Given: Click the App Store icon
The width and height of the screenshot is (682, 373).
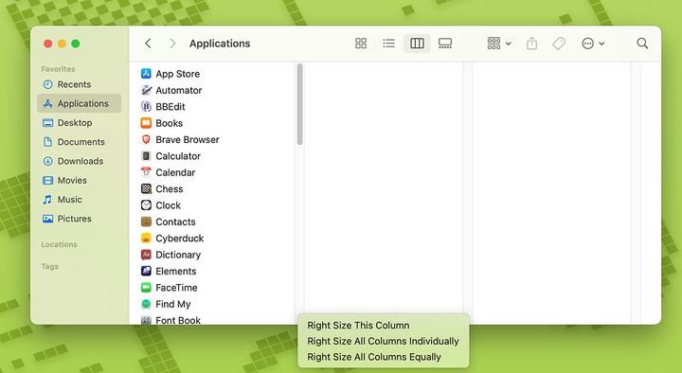Looking at the screenshot, I should pos(146,74).
